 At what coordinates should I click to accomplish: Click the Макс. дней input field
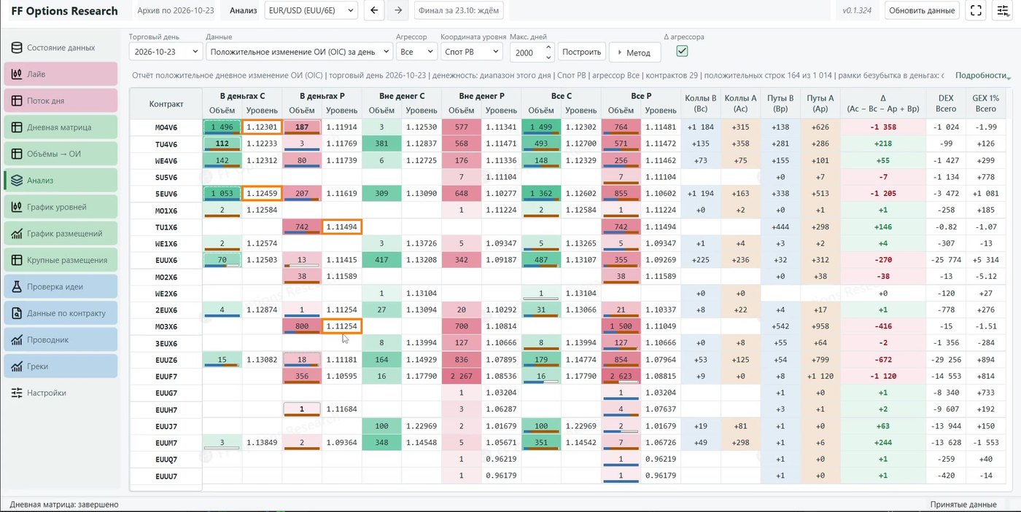point(532,52)
